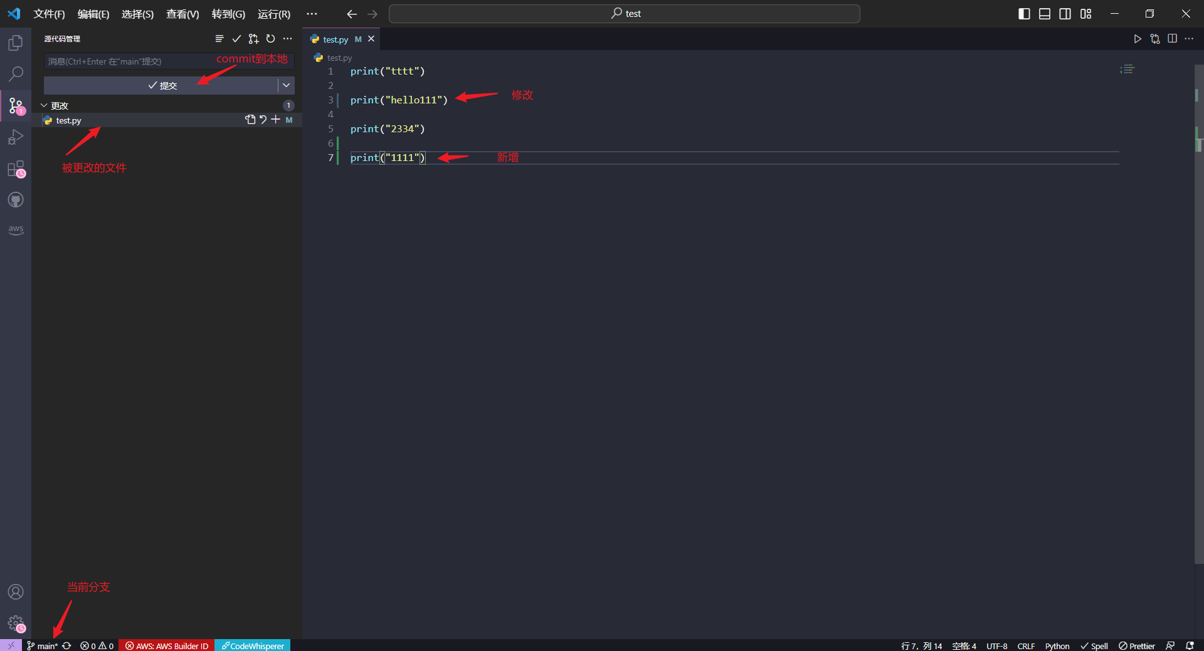Click into commit message input field
The height and width of the screenshot is (651, 1204).
coord(169,61)
